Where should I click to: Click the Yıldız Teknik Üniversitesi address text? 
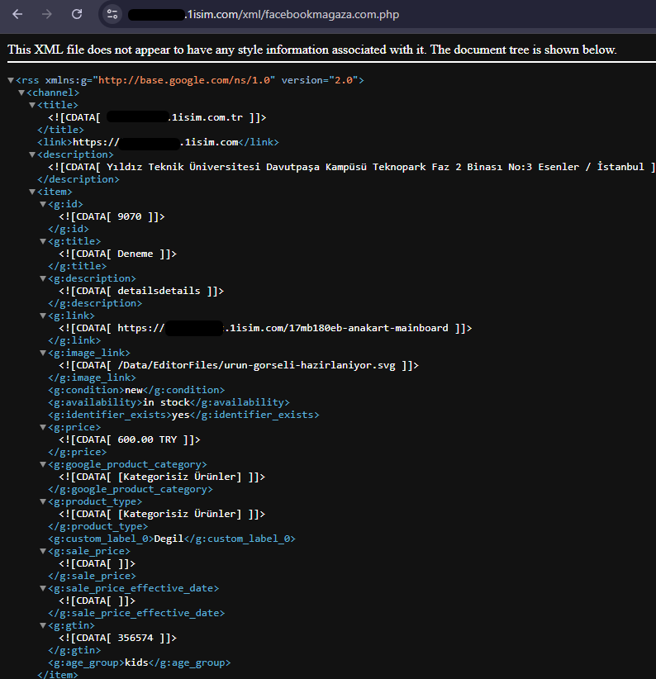click(375, 167)
